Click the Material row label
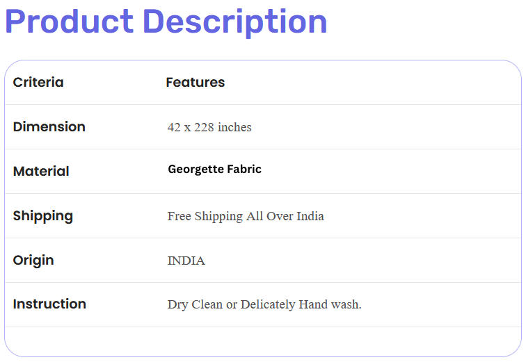The image size is (526, 362). pos(41,172)
